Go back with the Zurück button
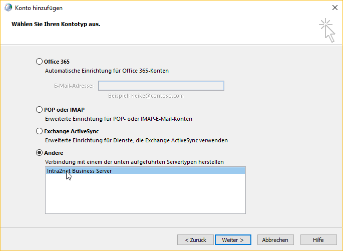 (195, 240)
